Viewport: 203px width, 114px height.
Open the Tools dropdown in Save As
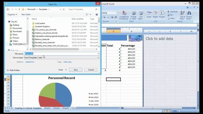pyautogui.click(x=62, y=70)
